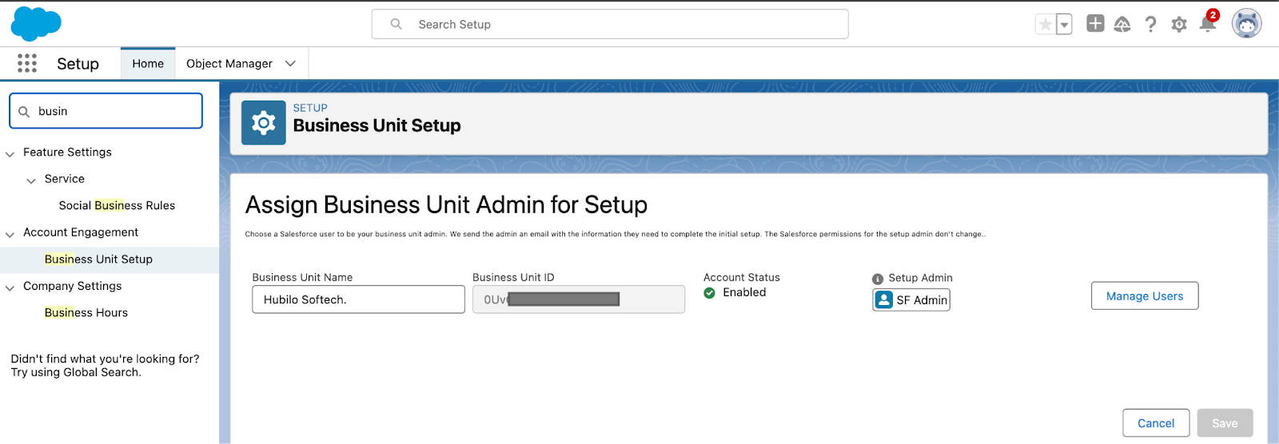The image size is (1279, 444).
Task: Edit the Business Unit Name field
Action: coord(358,299)
